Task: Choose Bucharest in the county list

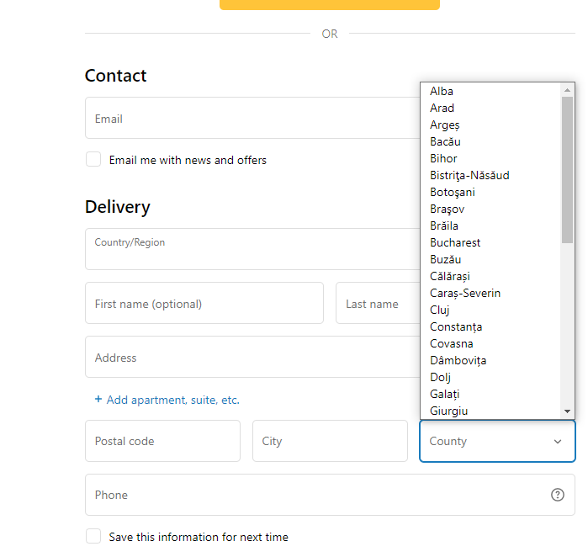Action: point(490,242)
